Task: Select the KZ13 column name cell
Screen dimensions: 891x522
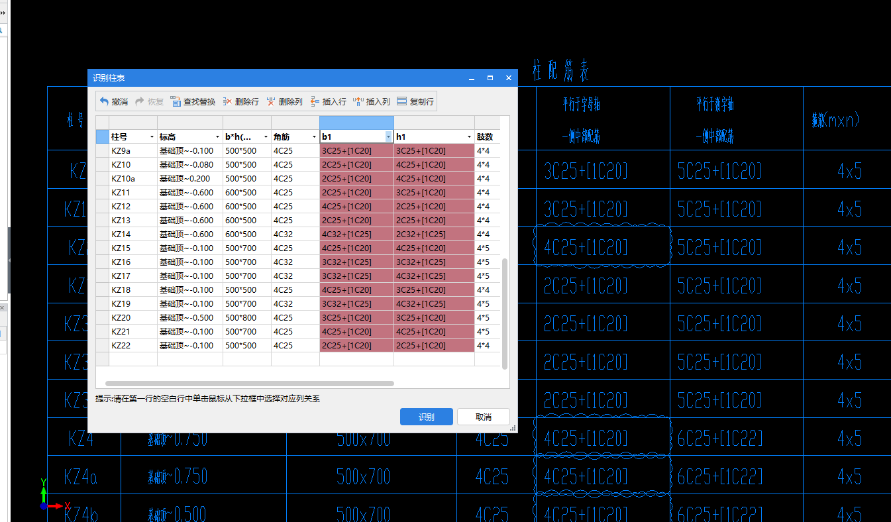Action: pyautogui.click(x=133, y=220)
